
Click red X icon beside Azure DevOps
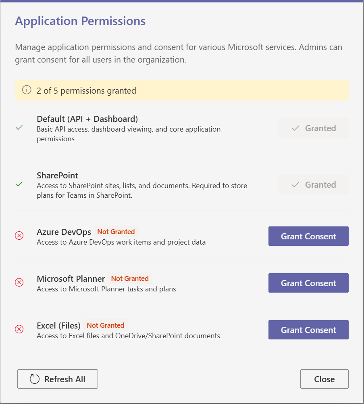[19, 235]
